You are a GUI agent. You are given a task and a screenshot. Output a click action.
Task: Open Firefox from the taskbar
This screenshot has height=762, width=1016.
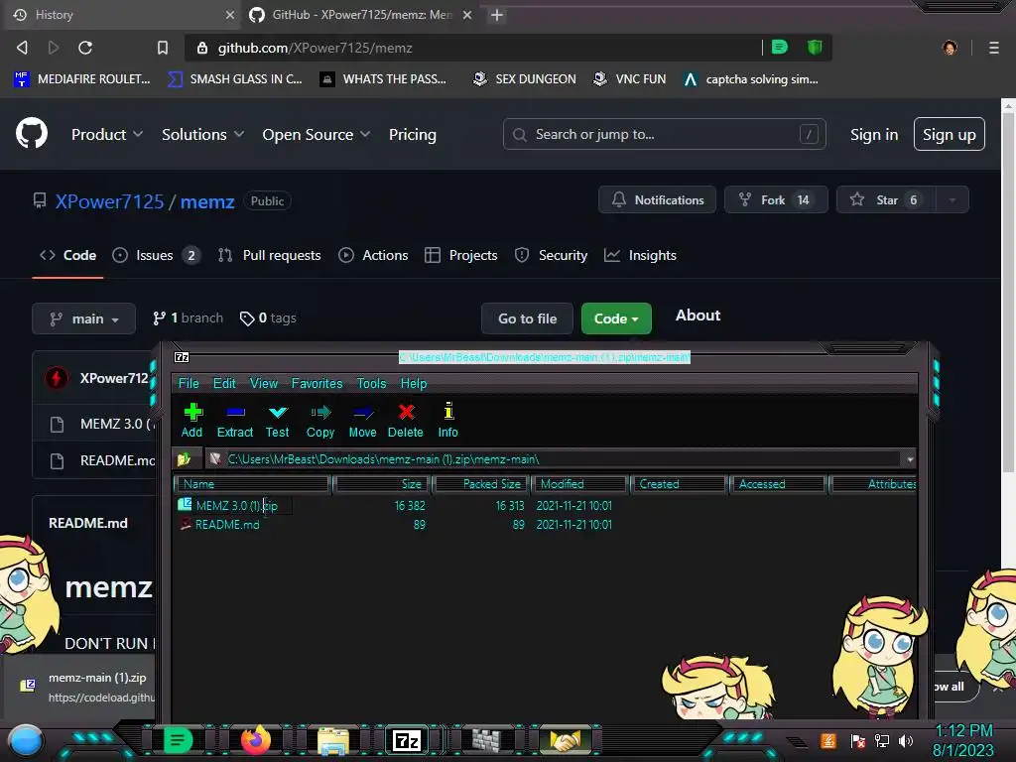pyautogui.click(x=256, y=740)
